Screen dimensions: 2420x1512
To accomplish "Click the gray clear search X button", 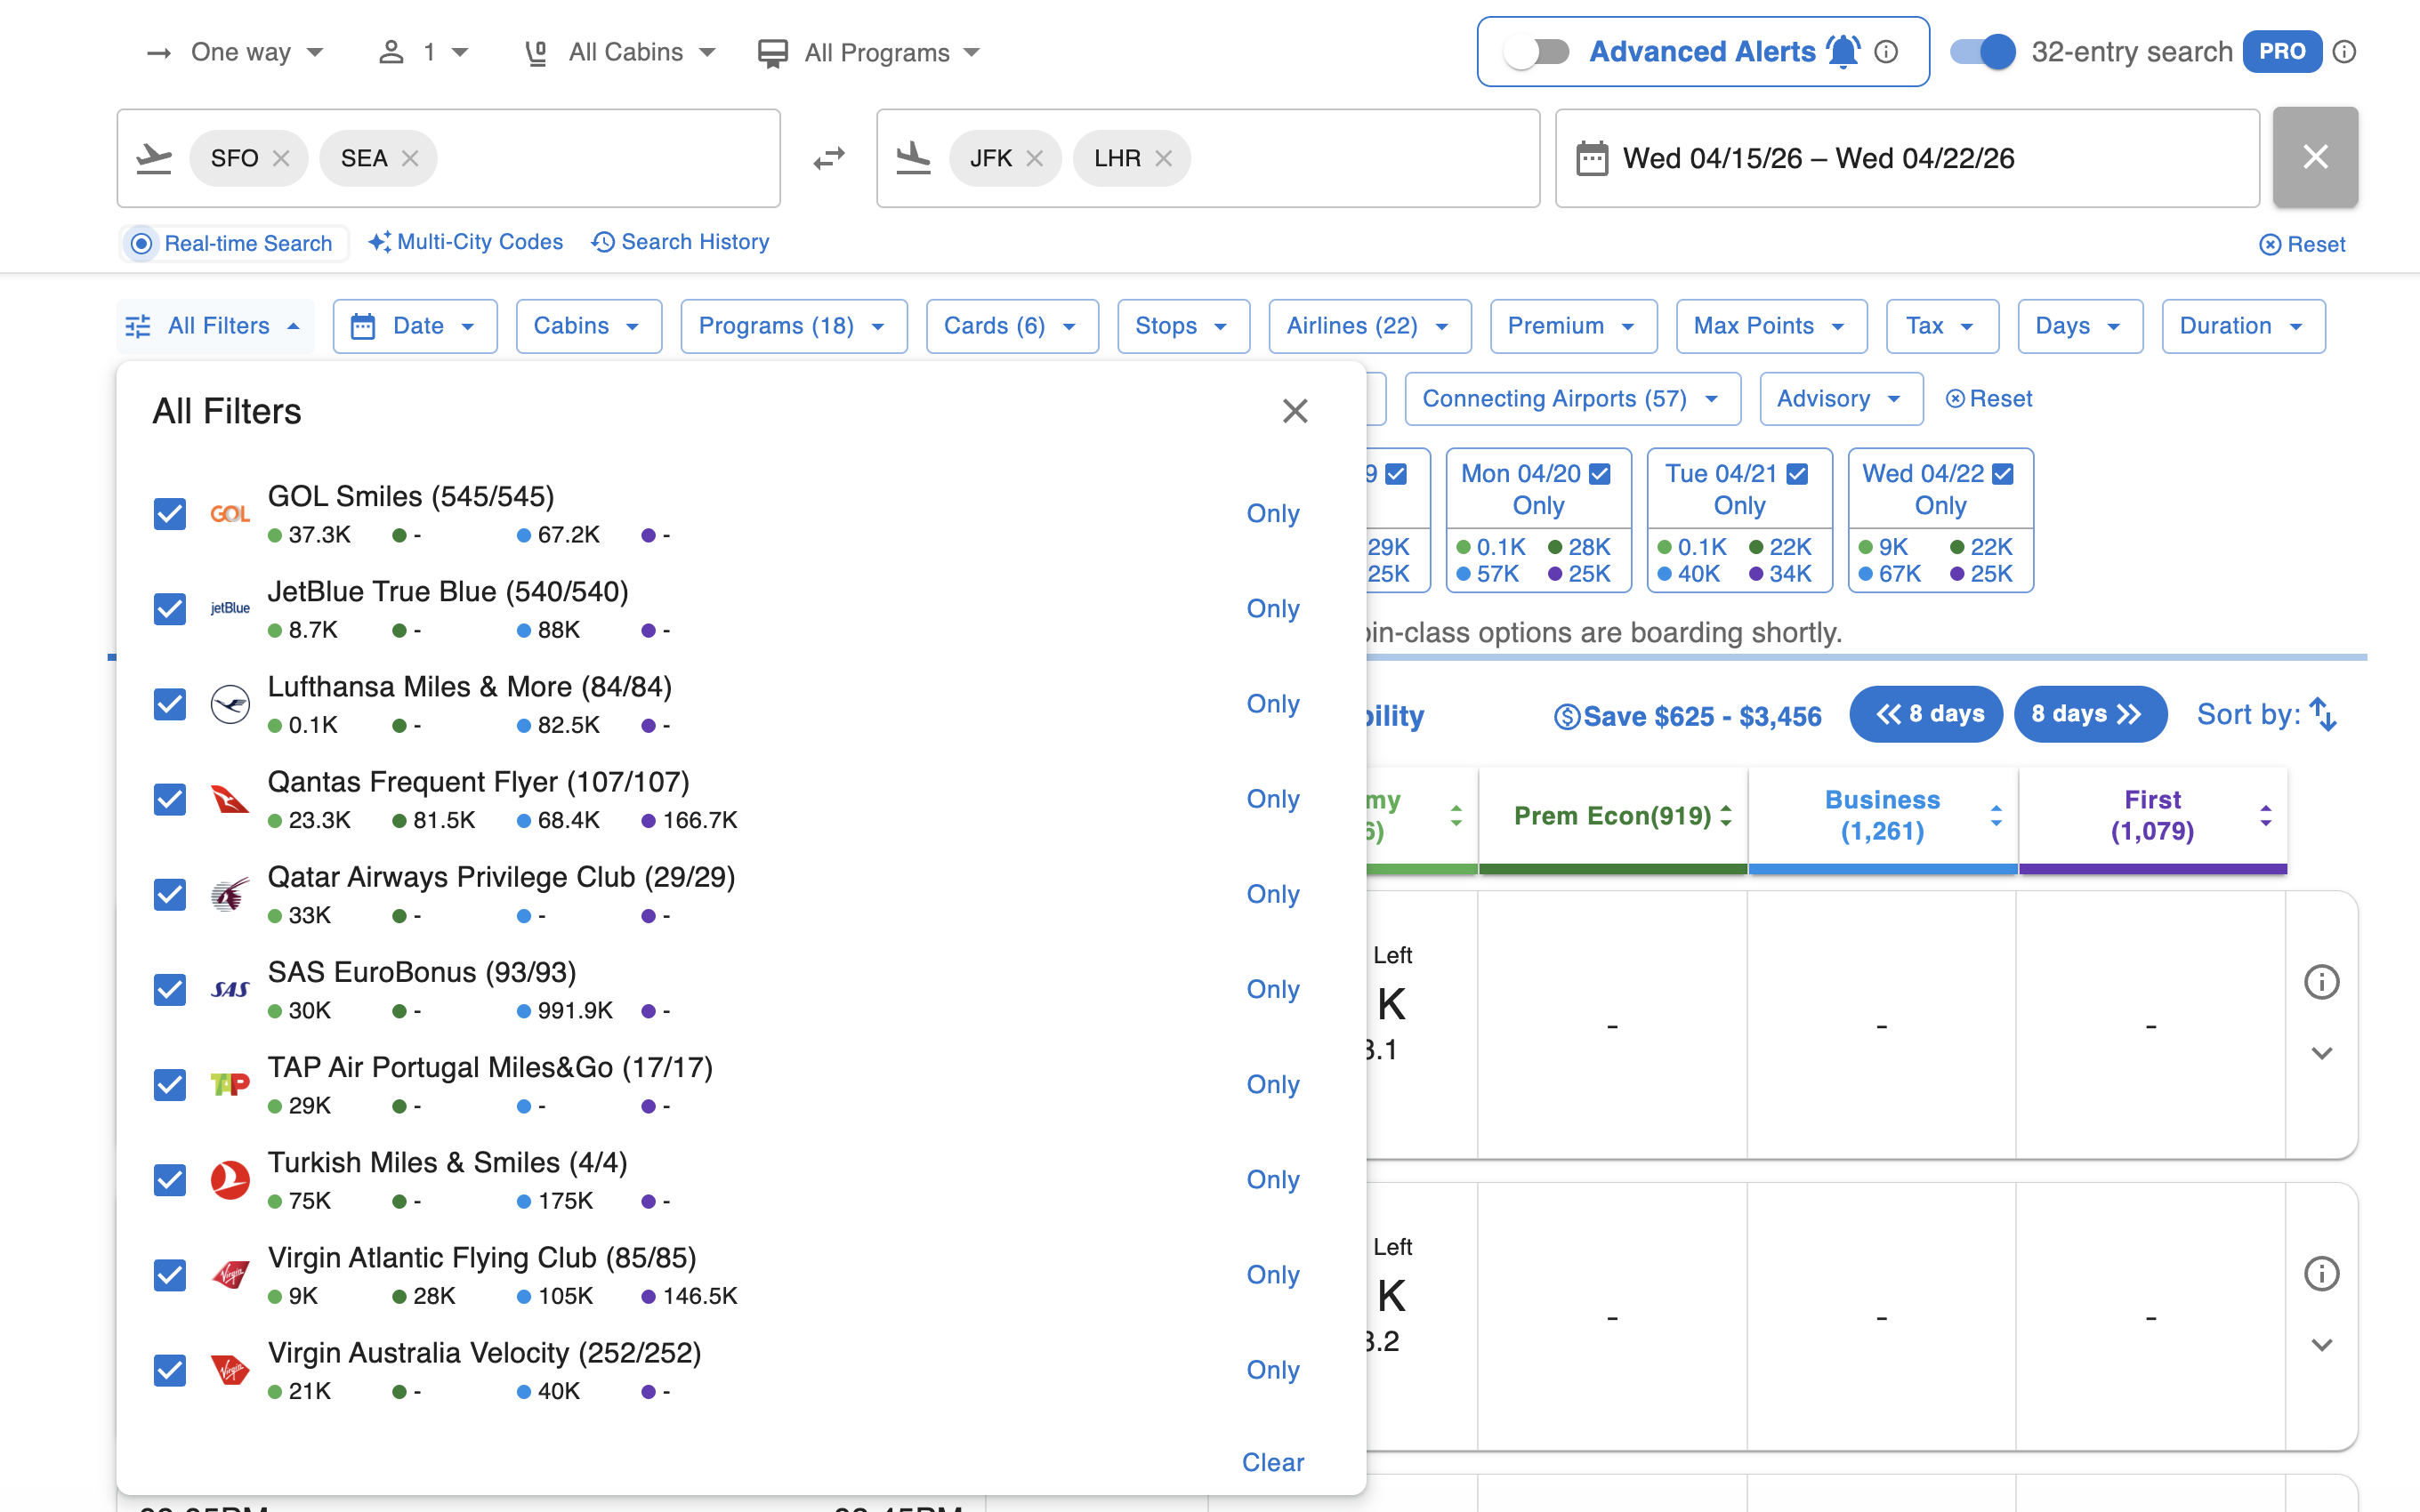I will coord(2315,157).
